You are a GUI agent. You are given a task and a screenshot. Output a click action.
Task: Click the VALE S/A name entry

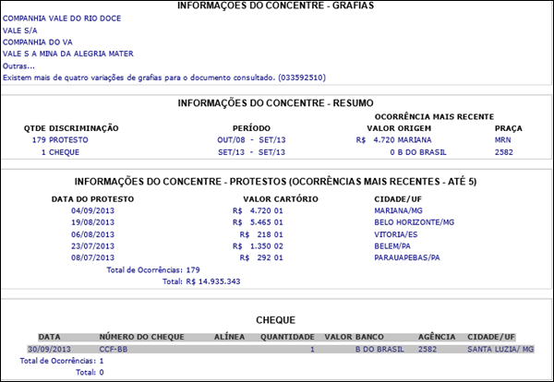tap(20, 30)
